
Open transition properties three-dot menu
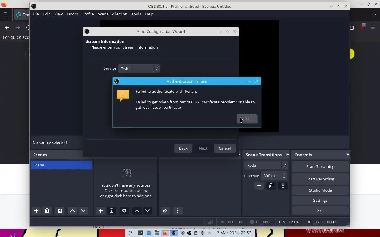(x=283, y=186)
